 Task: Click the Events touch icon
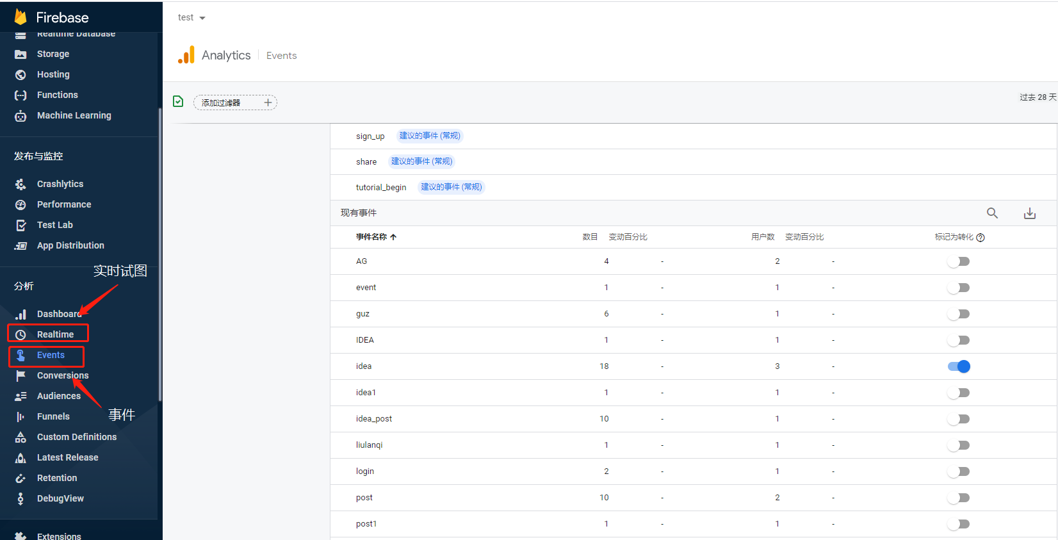click(20, 356)
